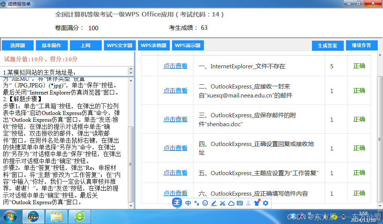Open the Windows Start orb
This screenshot has width=383, height=224.
[x=10, y=217]
